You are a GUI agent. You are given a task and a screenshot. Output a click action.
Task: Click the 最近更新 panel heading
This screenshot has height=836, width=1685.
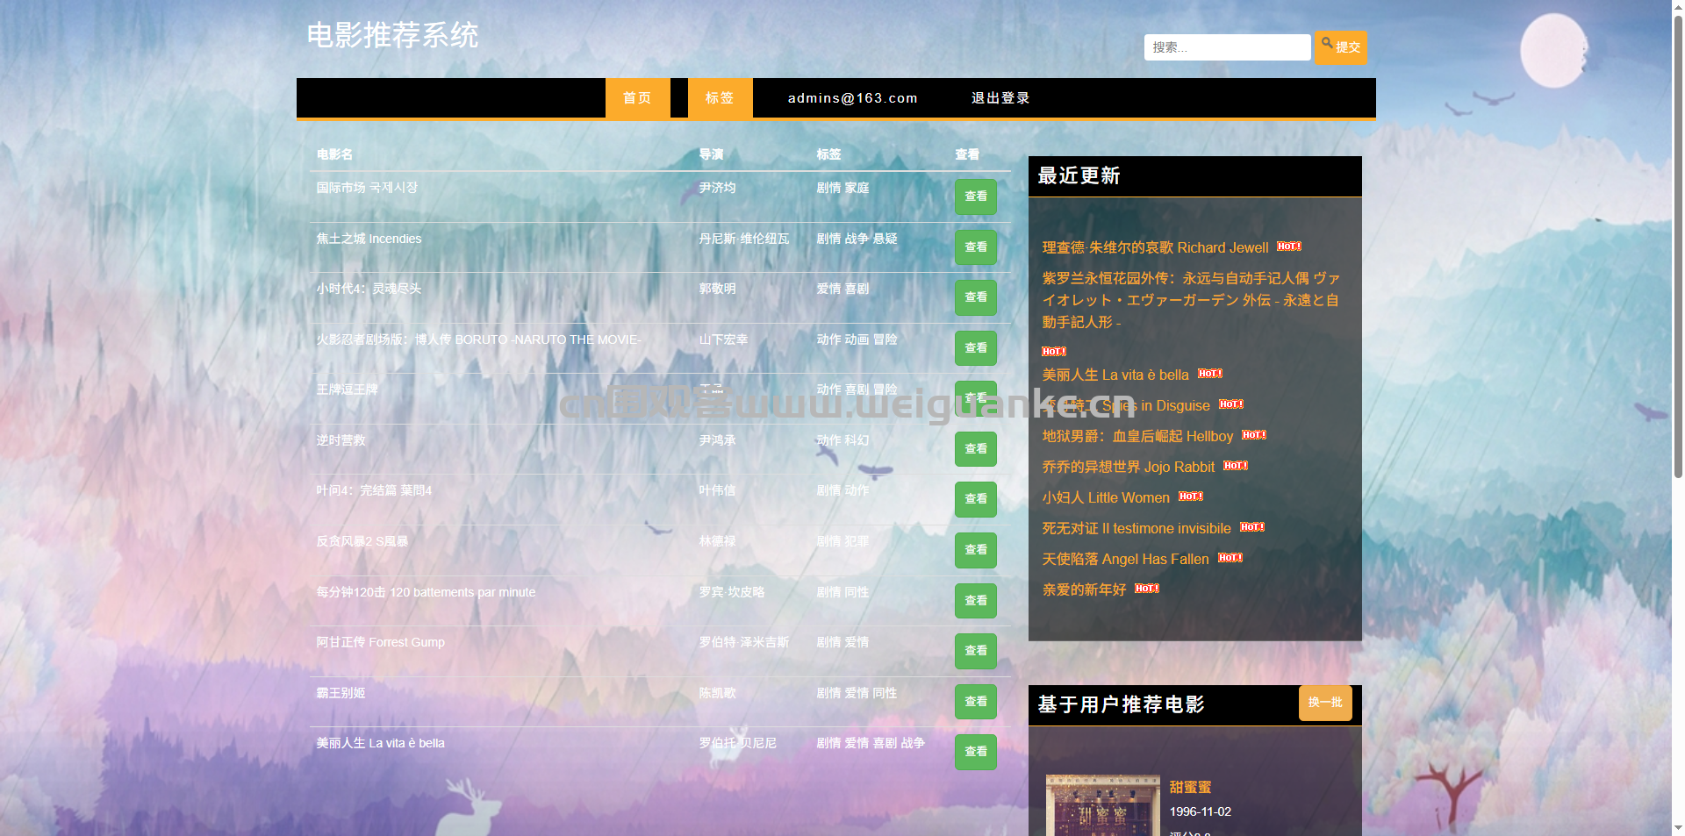pos(1079,175)
